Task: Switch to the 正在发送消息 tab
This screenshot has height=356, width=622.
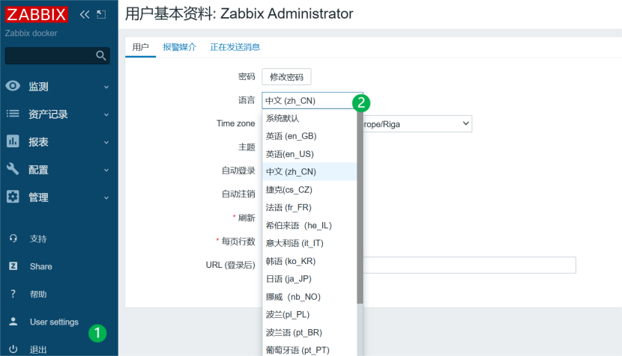Action: (x=235, y=47)
